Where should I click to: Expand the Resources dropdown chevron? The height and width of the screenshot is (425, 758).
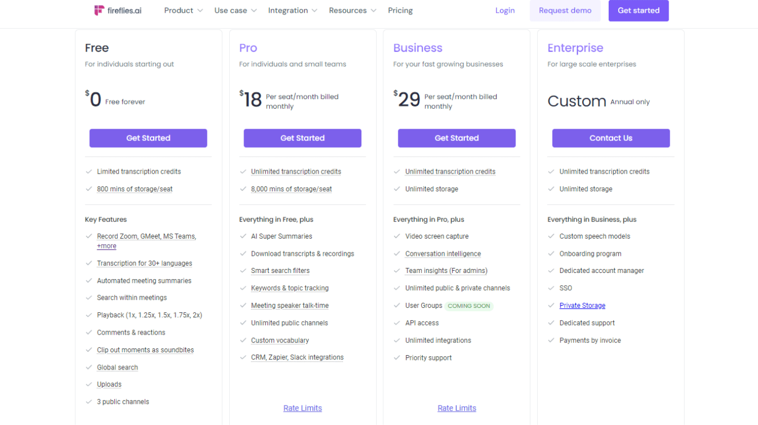tap(373, 11)
